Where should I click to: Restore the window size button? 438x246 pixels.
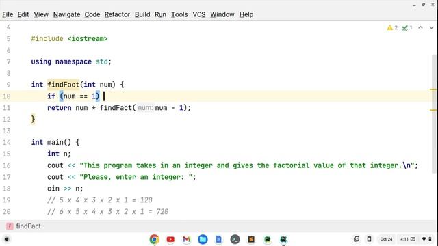(424, 5)
